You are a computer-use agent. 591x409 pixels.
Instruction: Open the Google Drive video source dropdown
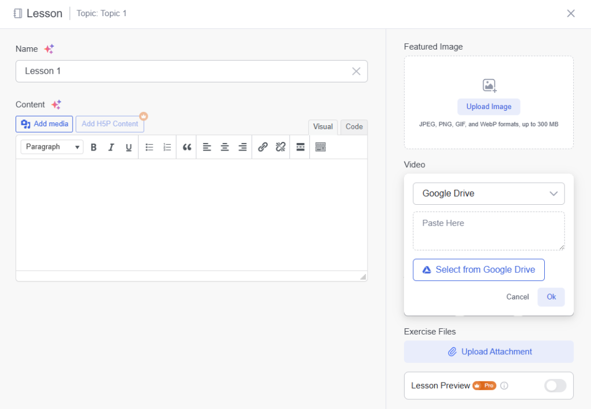point(489,194)
